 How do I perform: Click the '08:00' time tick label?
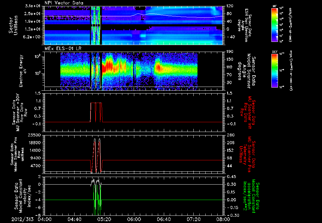[x=223, y=219]
